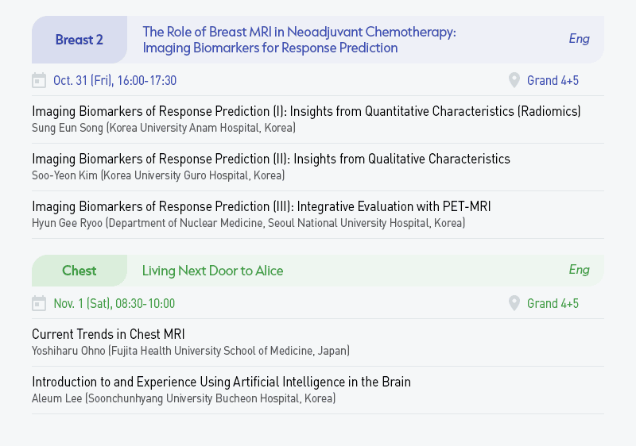Click the Eng label on Breast 2 header
This screenshot has width=636, height=446.
579,39
